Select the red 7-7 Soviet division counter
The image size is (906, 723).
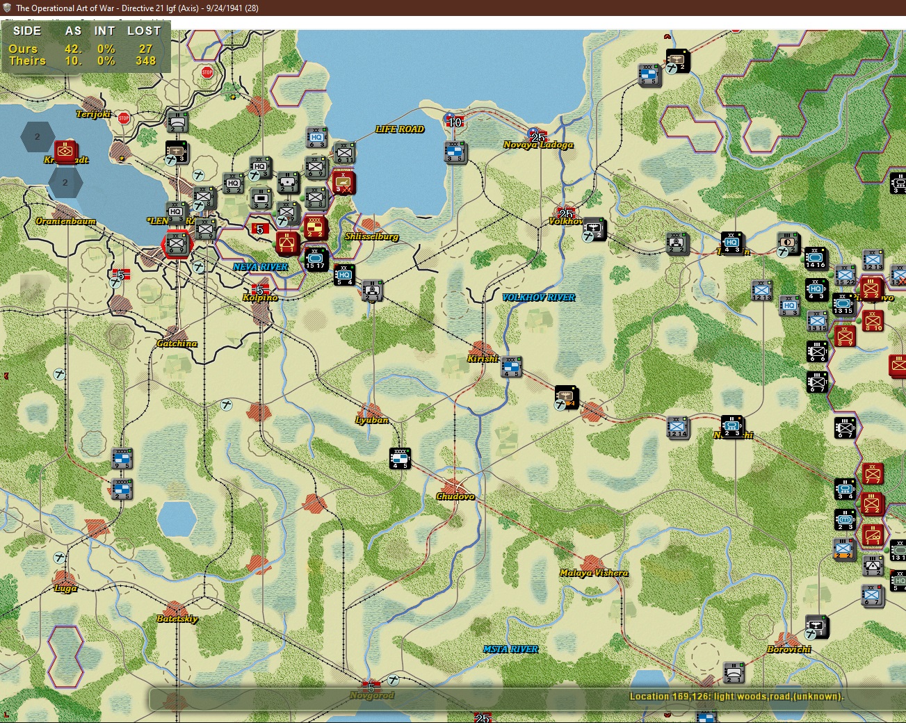pos(873,473)
